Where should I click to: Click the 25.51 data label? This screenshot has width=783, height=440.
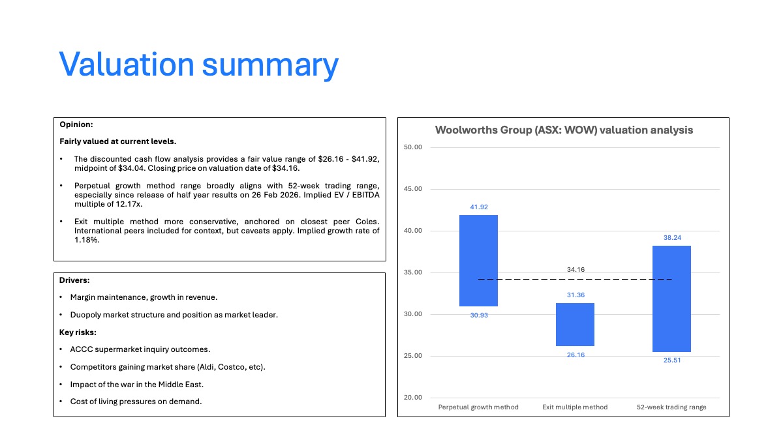click(x=672, y=360)
